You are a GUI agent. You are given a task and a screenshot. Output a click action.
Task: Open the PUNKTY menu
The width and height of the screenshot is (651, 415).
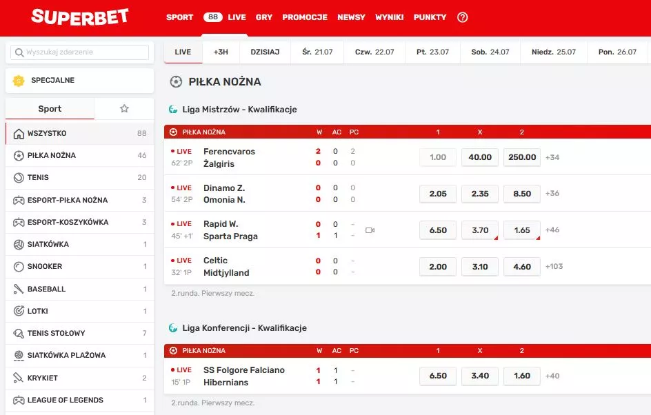point(430,17)
